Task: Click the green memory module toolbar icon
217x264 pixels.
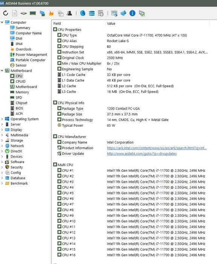Action: (33, 13)
